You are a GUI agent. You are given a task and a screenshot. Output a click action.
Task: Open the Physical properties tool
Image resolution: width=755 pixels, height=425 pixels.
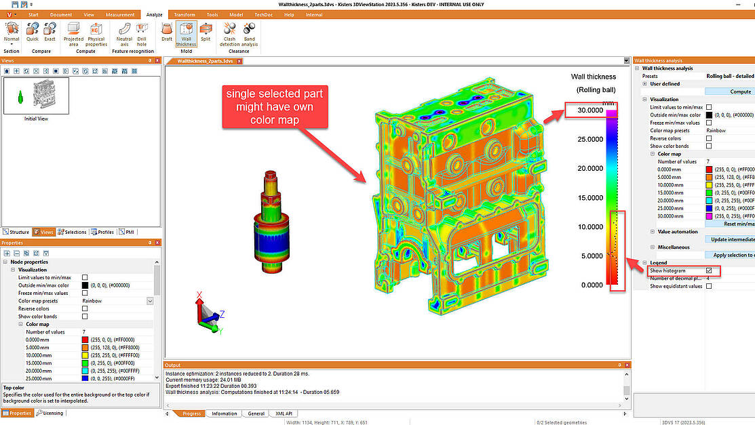(96, 34)
